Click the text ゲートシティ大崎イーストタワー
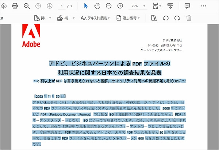 pos(161,50)
